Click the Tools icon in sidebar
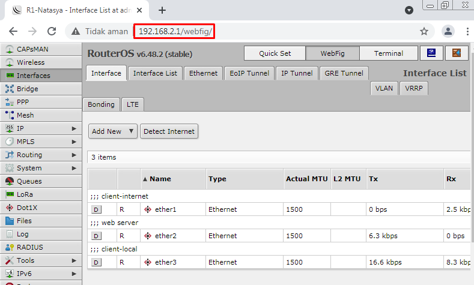This screenshot has height=285, width=474. 10,260
